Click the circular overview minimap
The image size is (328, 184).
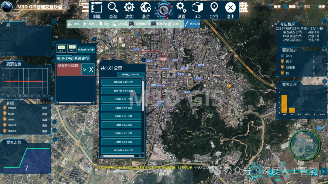click(x=305, y=146)
